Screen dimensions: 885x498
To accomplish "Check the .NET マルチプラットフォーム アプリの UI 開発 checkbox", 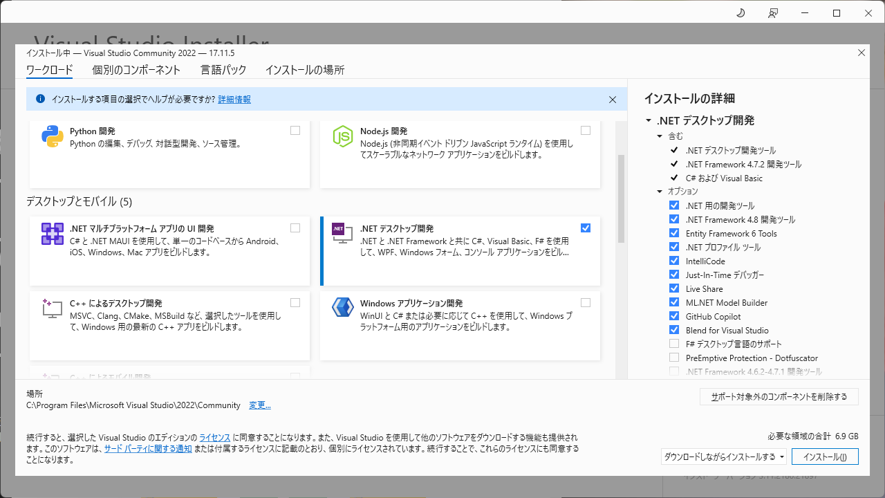I will tap(295, 228).
